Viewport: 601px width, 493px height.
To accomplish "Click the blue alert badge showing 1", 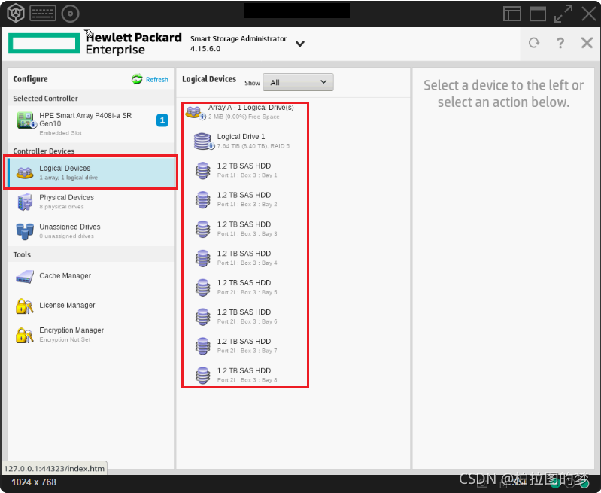I will point(162,120).
